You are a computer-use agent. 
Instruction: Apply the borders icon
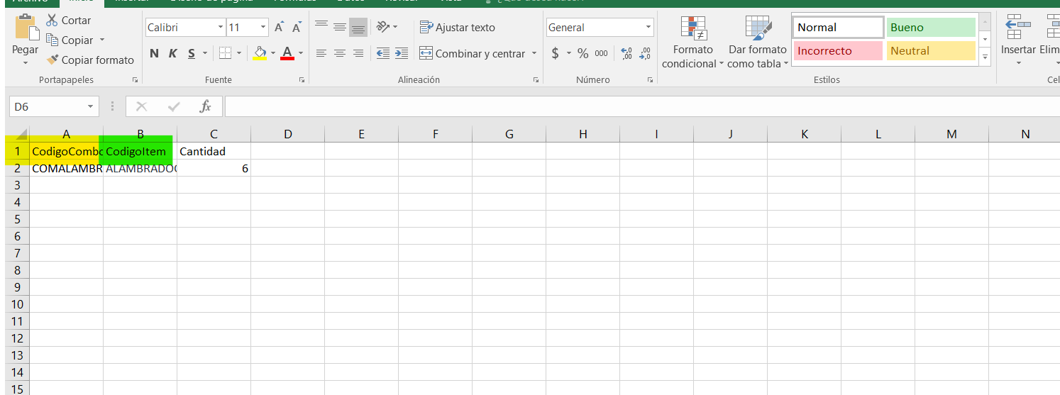225,53
